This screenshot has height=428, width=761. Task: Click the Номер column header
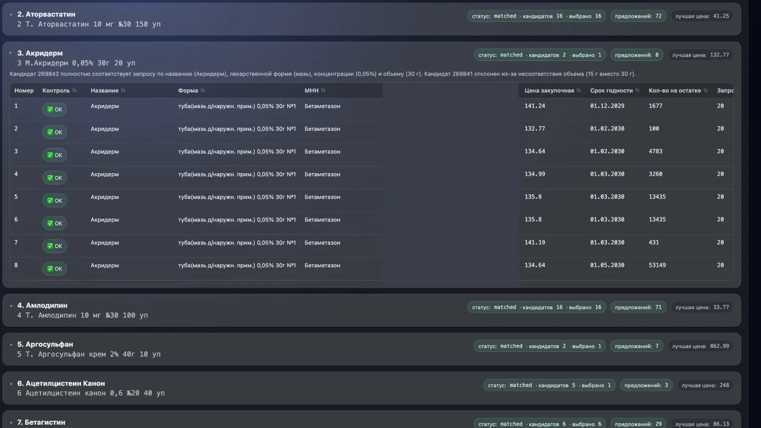pyautogui.click(x=24, y=90)
